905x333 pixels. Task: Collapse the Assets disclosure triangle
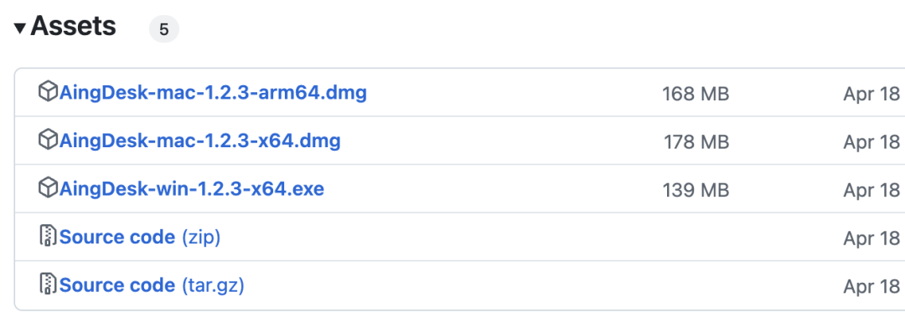[20, 28]
